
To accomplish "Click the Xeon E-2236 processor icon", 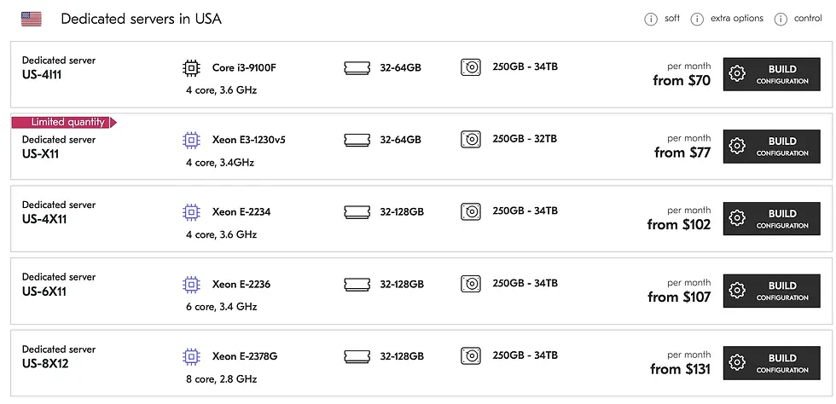I will (x=191, y=284).
